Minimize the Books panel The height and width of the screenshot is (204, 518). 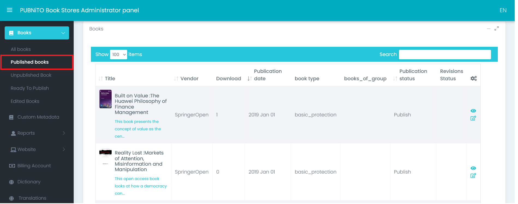[489, 29]
